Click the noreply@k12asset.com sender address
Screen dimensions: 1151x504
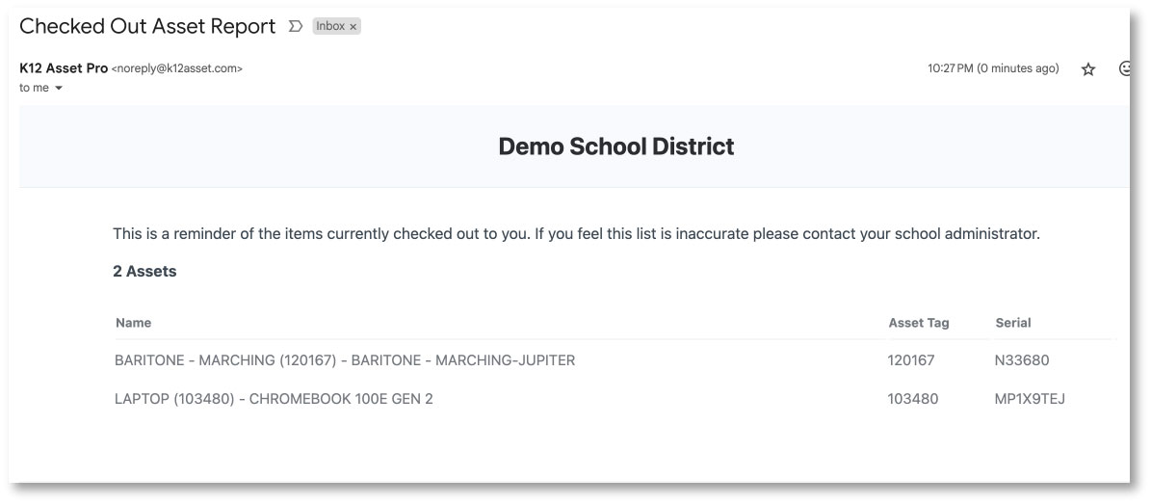point(177,68)
